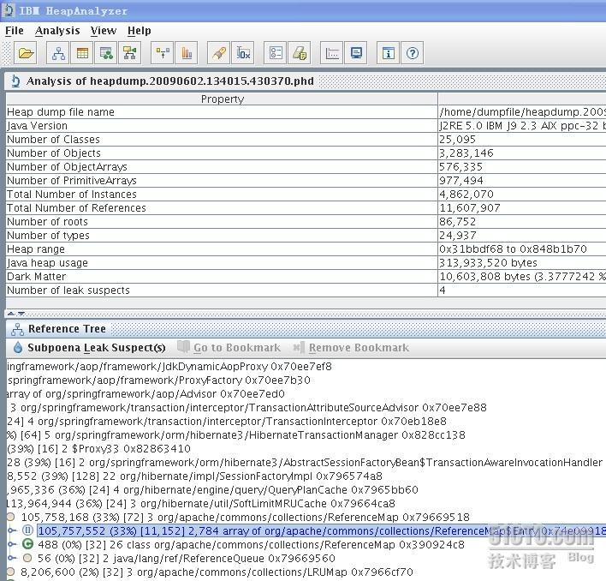Click the flashlight search toolbar icon
The image size is (606, 581).
pyautogui.click(x=219, y=53)
